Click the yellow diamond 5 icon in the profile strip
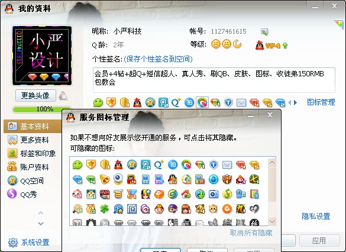 267,102
